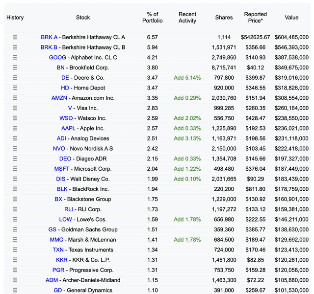Show history icon for Novo Nordisk row
This screenshot has width=314, height=294.
(x=15, y=148)
